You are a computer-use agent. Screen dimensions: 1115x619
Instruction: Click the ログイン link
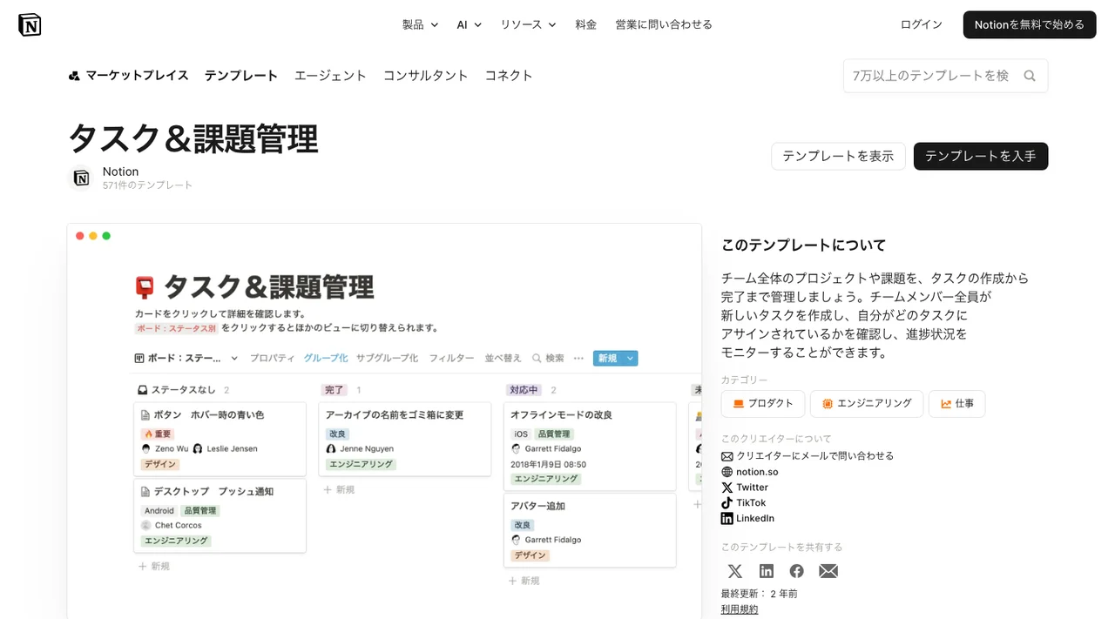[922, 24]
